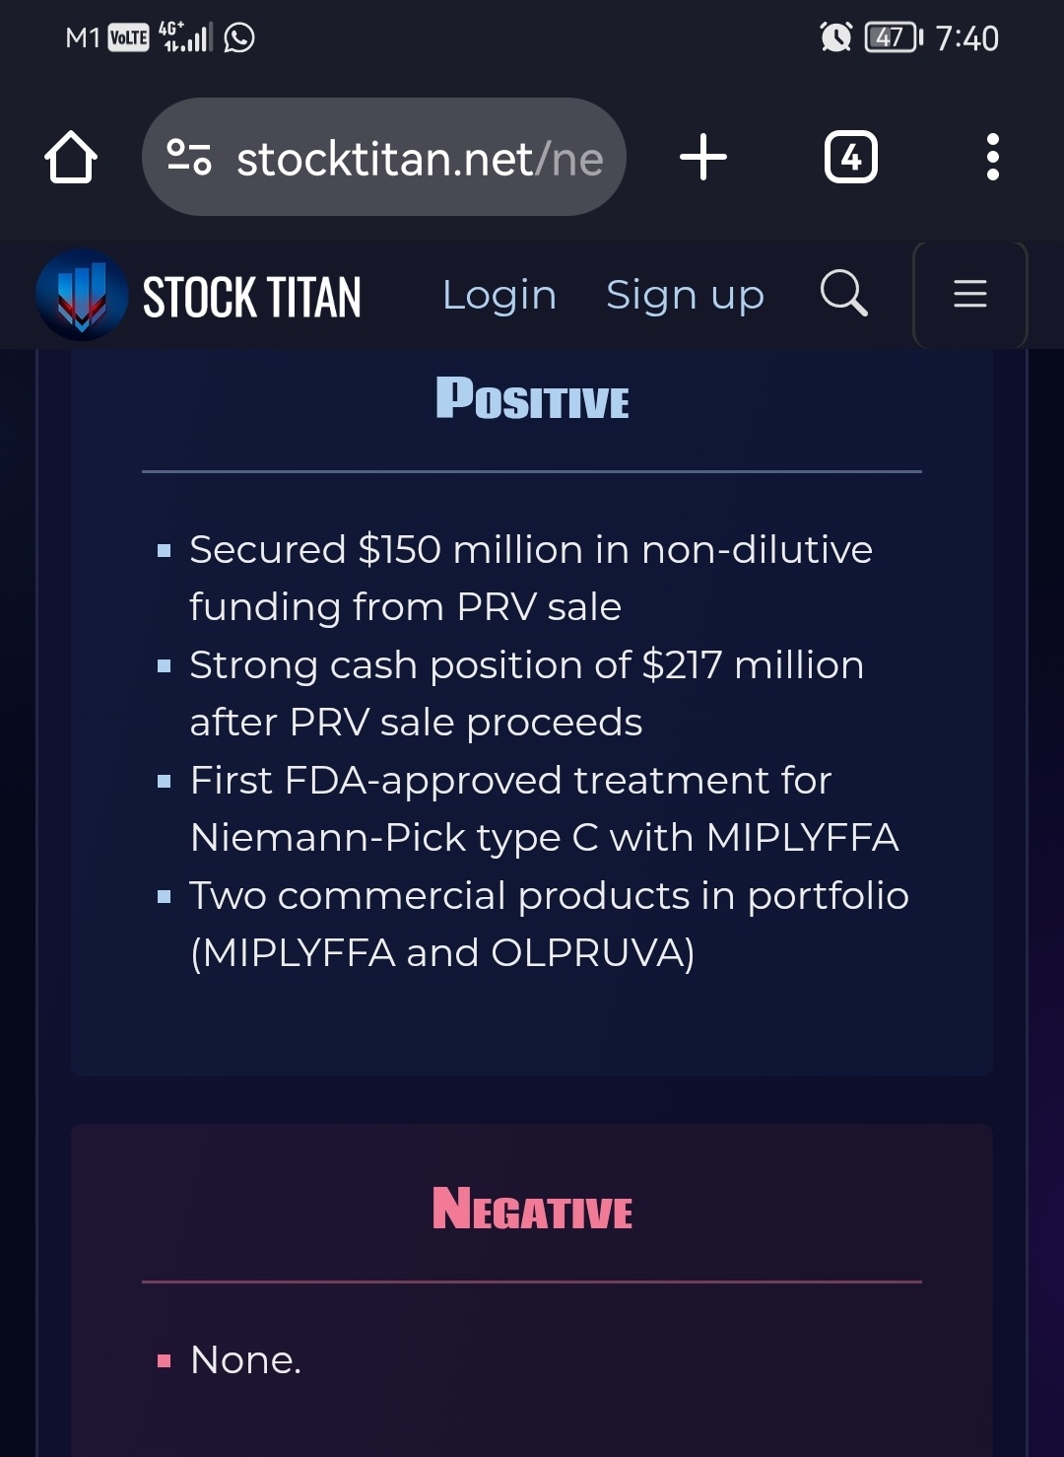
Task: Tap the alarm clock status icon
Action: point(836,37)
